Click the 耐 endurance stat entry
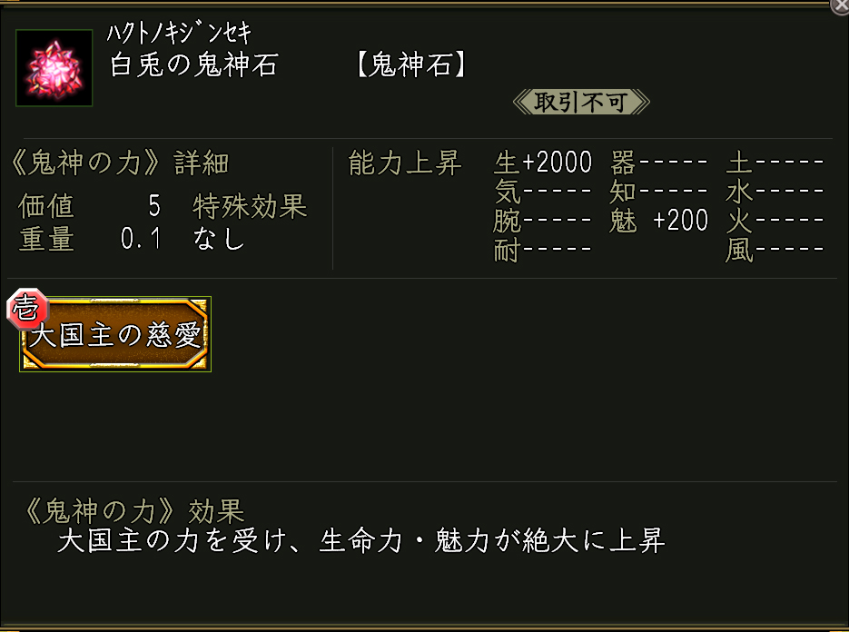849x632 pixels. [543, 250]
